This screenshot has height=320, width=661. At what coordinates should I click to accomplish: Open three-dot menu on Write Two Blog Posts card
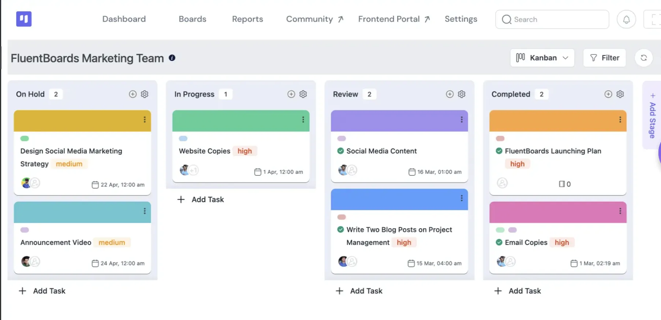[x=462, y=198]
